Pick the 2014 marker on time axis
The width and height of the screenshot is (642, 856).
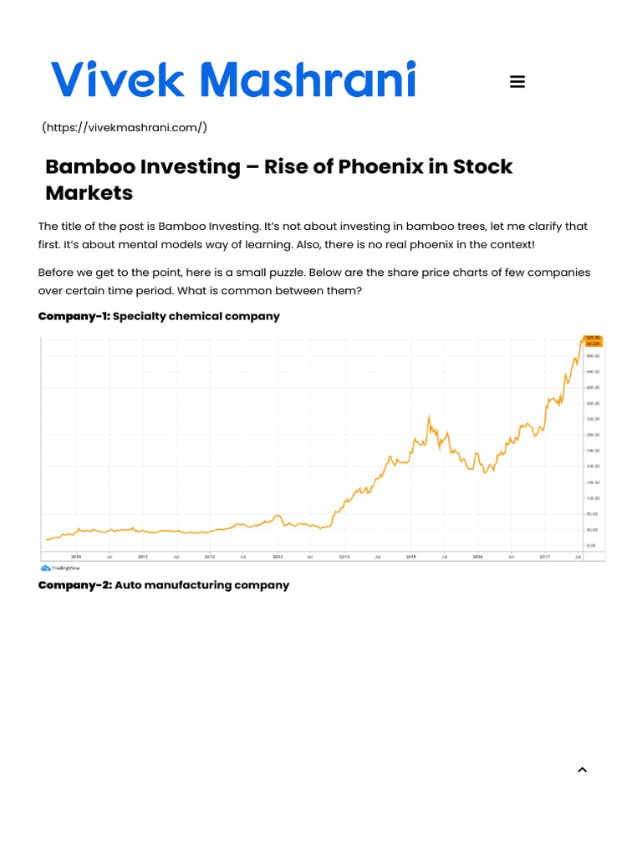point(344,556)
